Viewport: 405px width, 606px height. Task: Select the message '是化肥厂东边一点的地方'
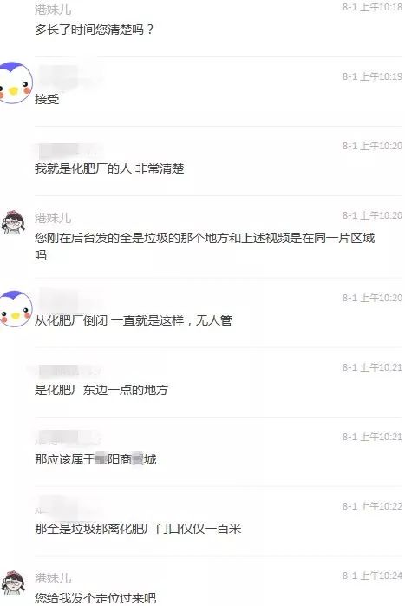click(101, 390)
